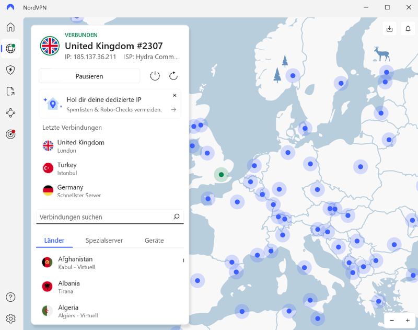Switch to the Spezialserver tab
Screen dimensions: 418x330
click(x=104, y=241)
